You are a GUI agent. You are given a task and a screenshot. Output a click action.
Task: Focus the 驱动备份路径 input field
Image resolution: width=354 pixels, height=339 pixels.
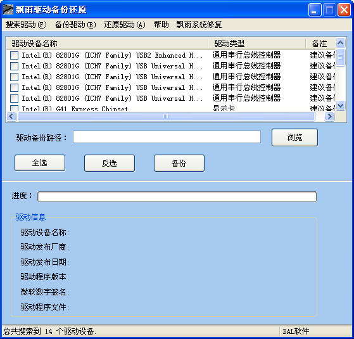[x=167, y=137]
